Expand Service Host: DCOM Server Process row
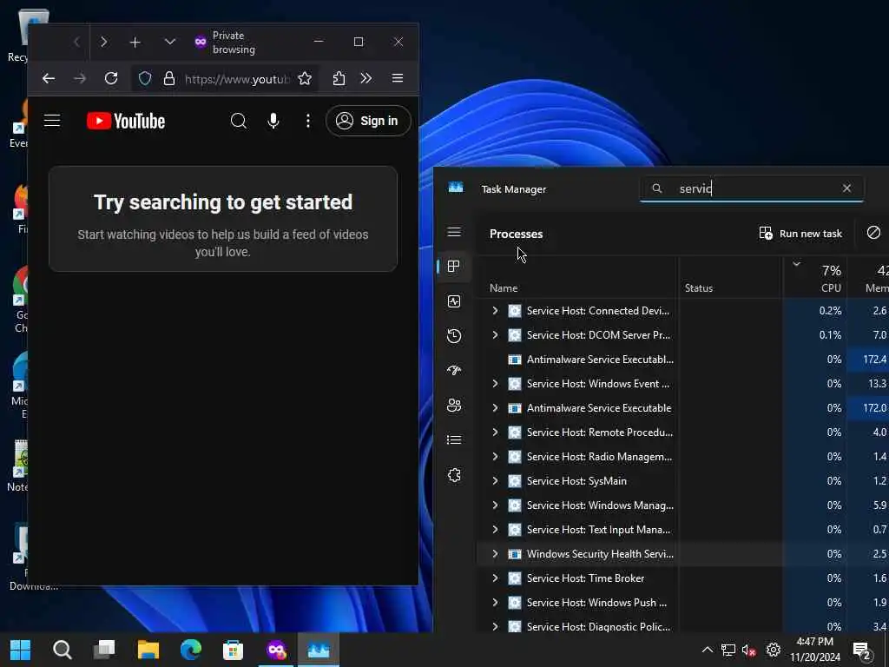Viewport: 889px width, 667px height. pos(495,334)
